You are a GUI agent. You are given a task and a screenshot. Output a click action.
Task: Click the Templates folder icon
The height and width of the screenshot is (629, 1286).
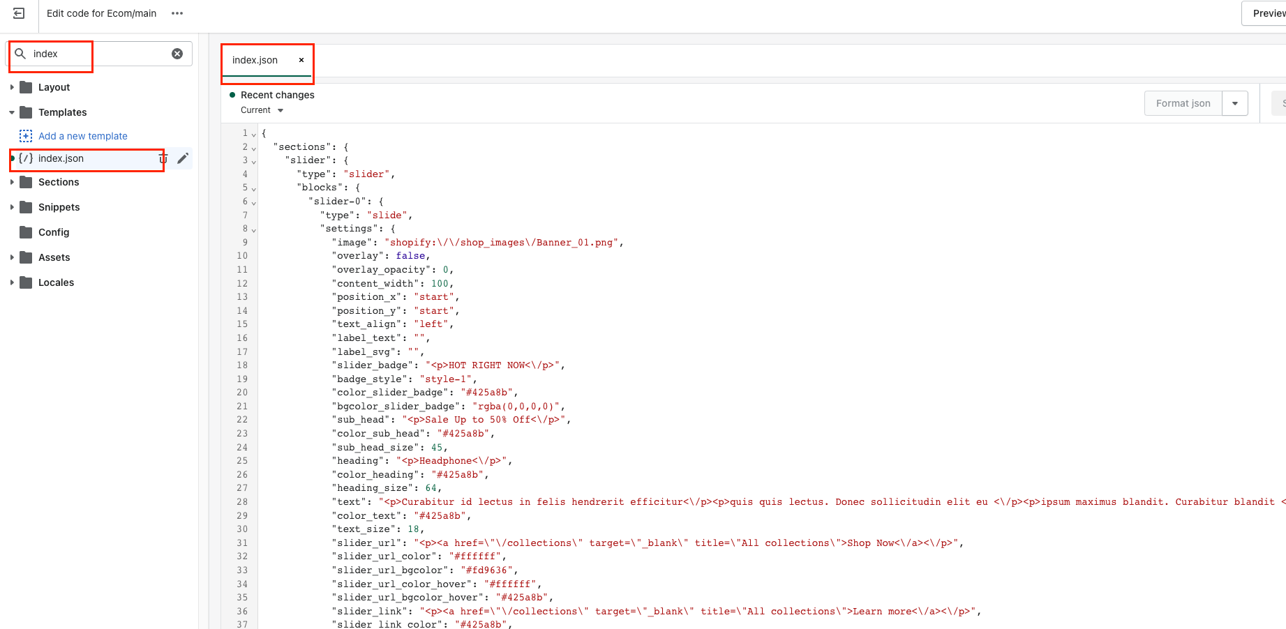[27, 112]
